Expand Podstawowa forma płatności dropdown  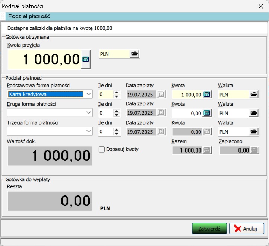[x=88, y=94]
